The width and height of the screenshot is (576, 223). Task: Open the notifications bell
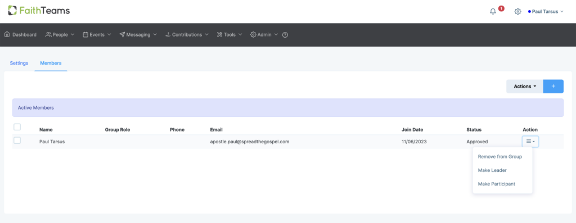tap(493, 11)
